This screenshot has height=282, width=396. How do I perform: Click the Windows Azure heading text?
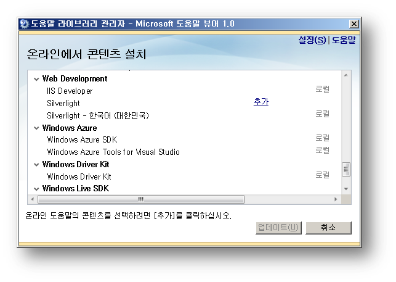(x=70, y=128)
